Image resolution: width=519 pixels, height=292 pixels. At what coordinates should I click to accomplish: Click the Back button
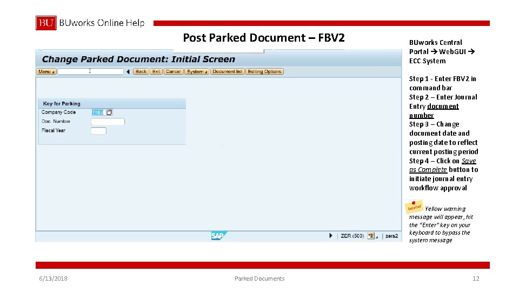141,71
